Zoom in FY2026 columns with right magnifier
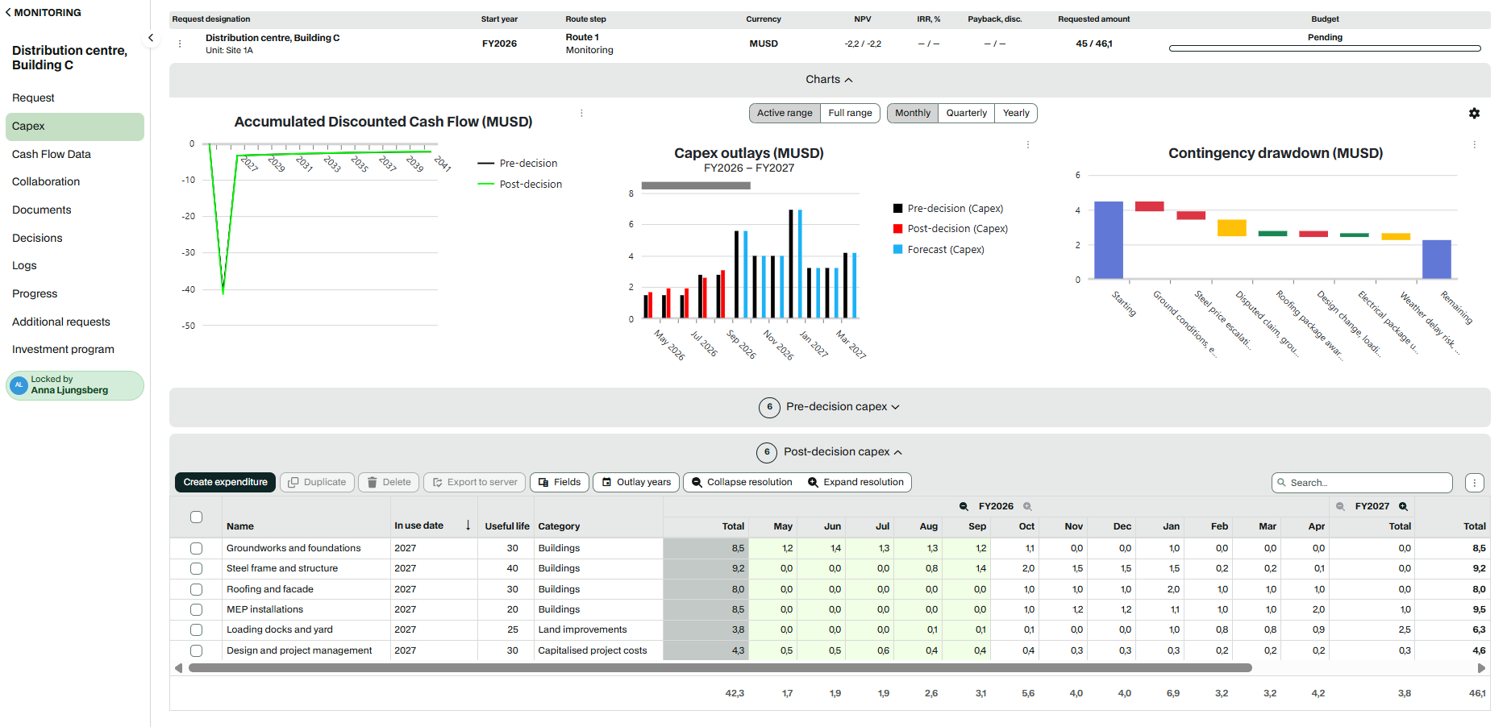The width and height of the screenshot is (1507, 727). 1027,506
